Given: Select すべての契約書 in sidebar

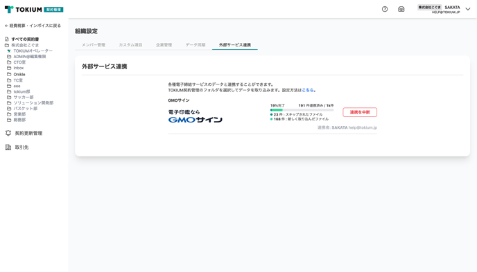Looking at the screenshot, I should 25,39.
